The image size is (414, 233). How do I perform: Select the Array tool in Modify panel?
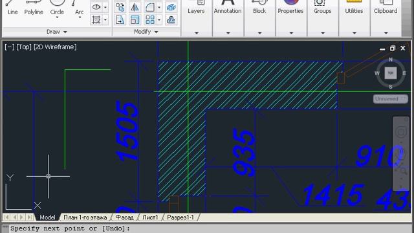coord(149,20)
